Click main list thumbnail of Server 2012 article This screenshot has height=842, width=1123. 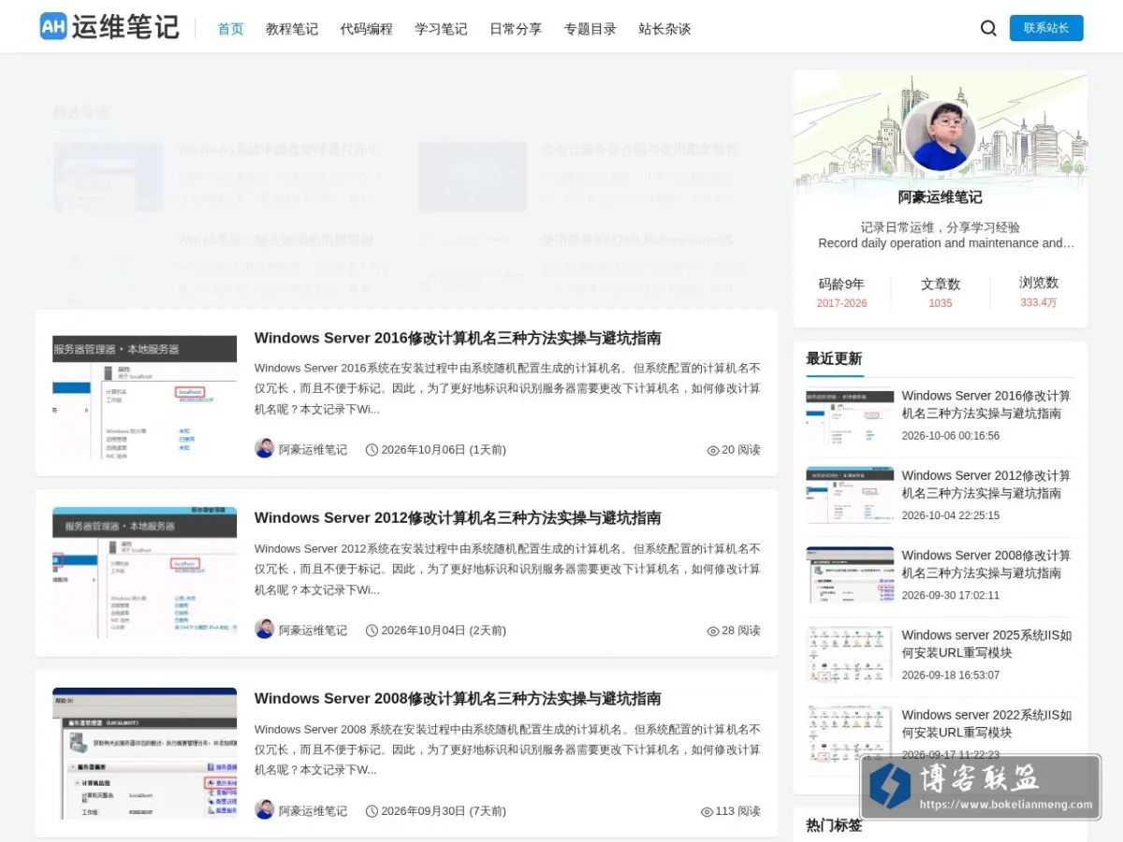[x=145, y=573]
